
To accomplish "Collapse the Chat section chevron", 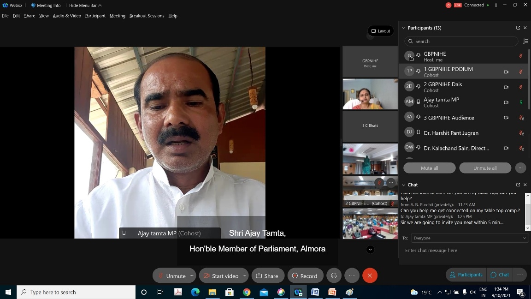I will click(x=403, y=185).
